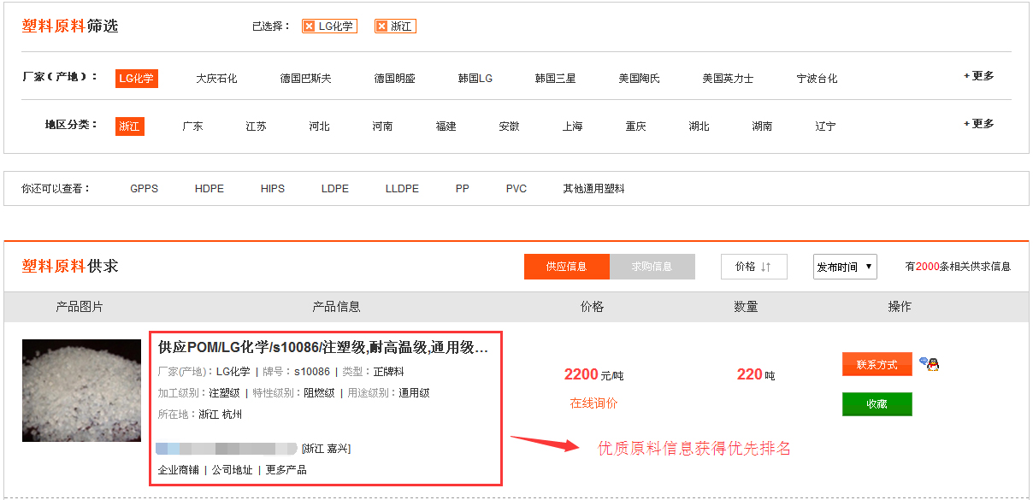
Task: Filter by region 广东
Action: [192, 126]
